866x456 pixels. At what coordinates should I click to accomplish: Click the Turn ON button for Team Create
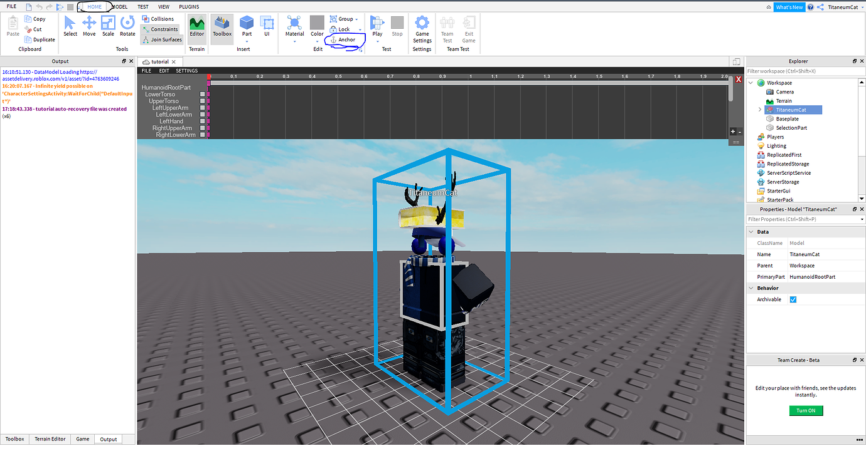806,410
